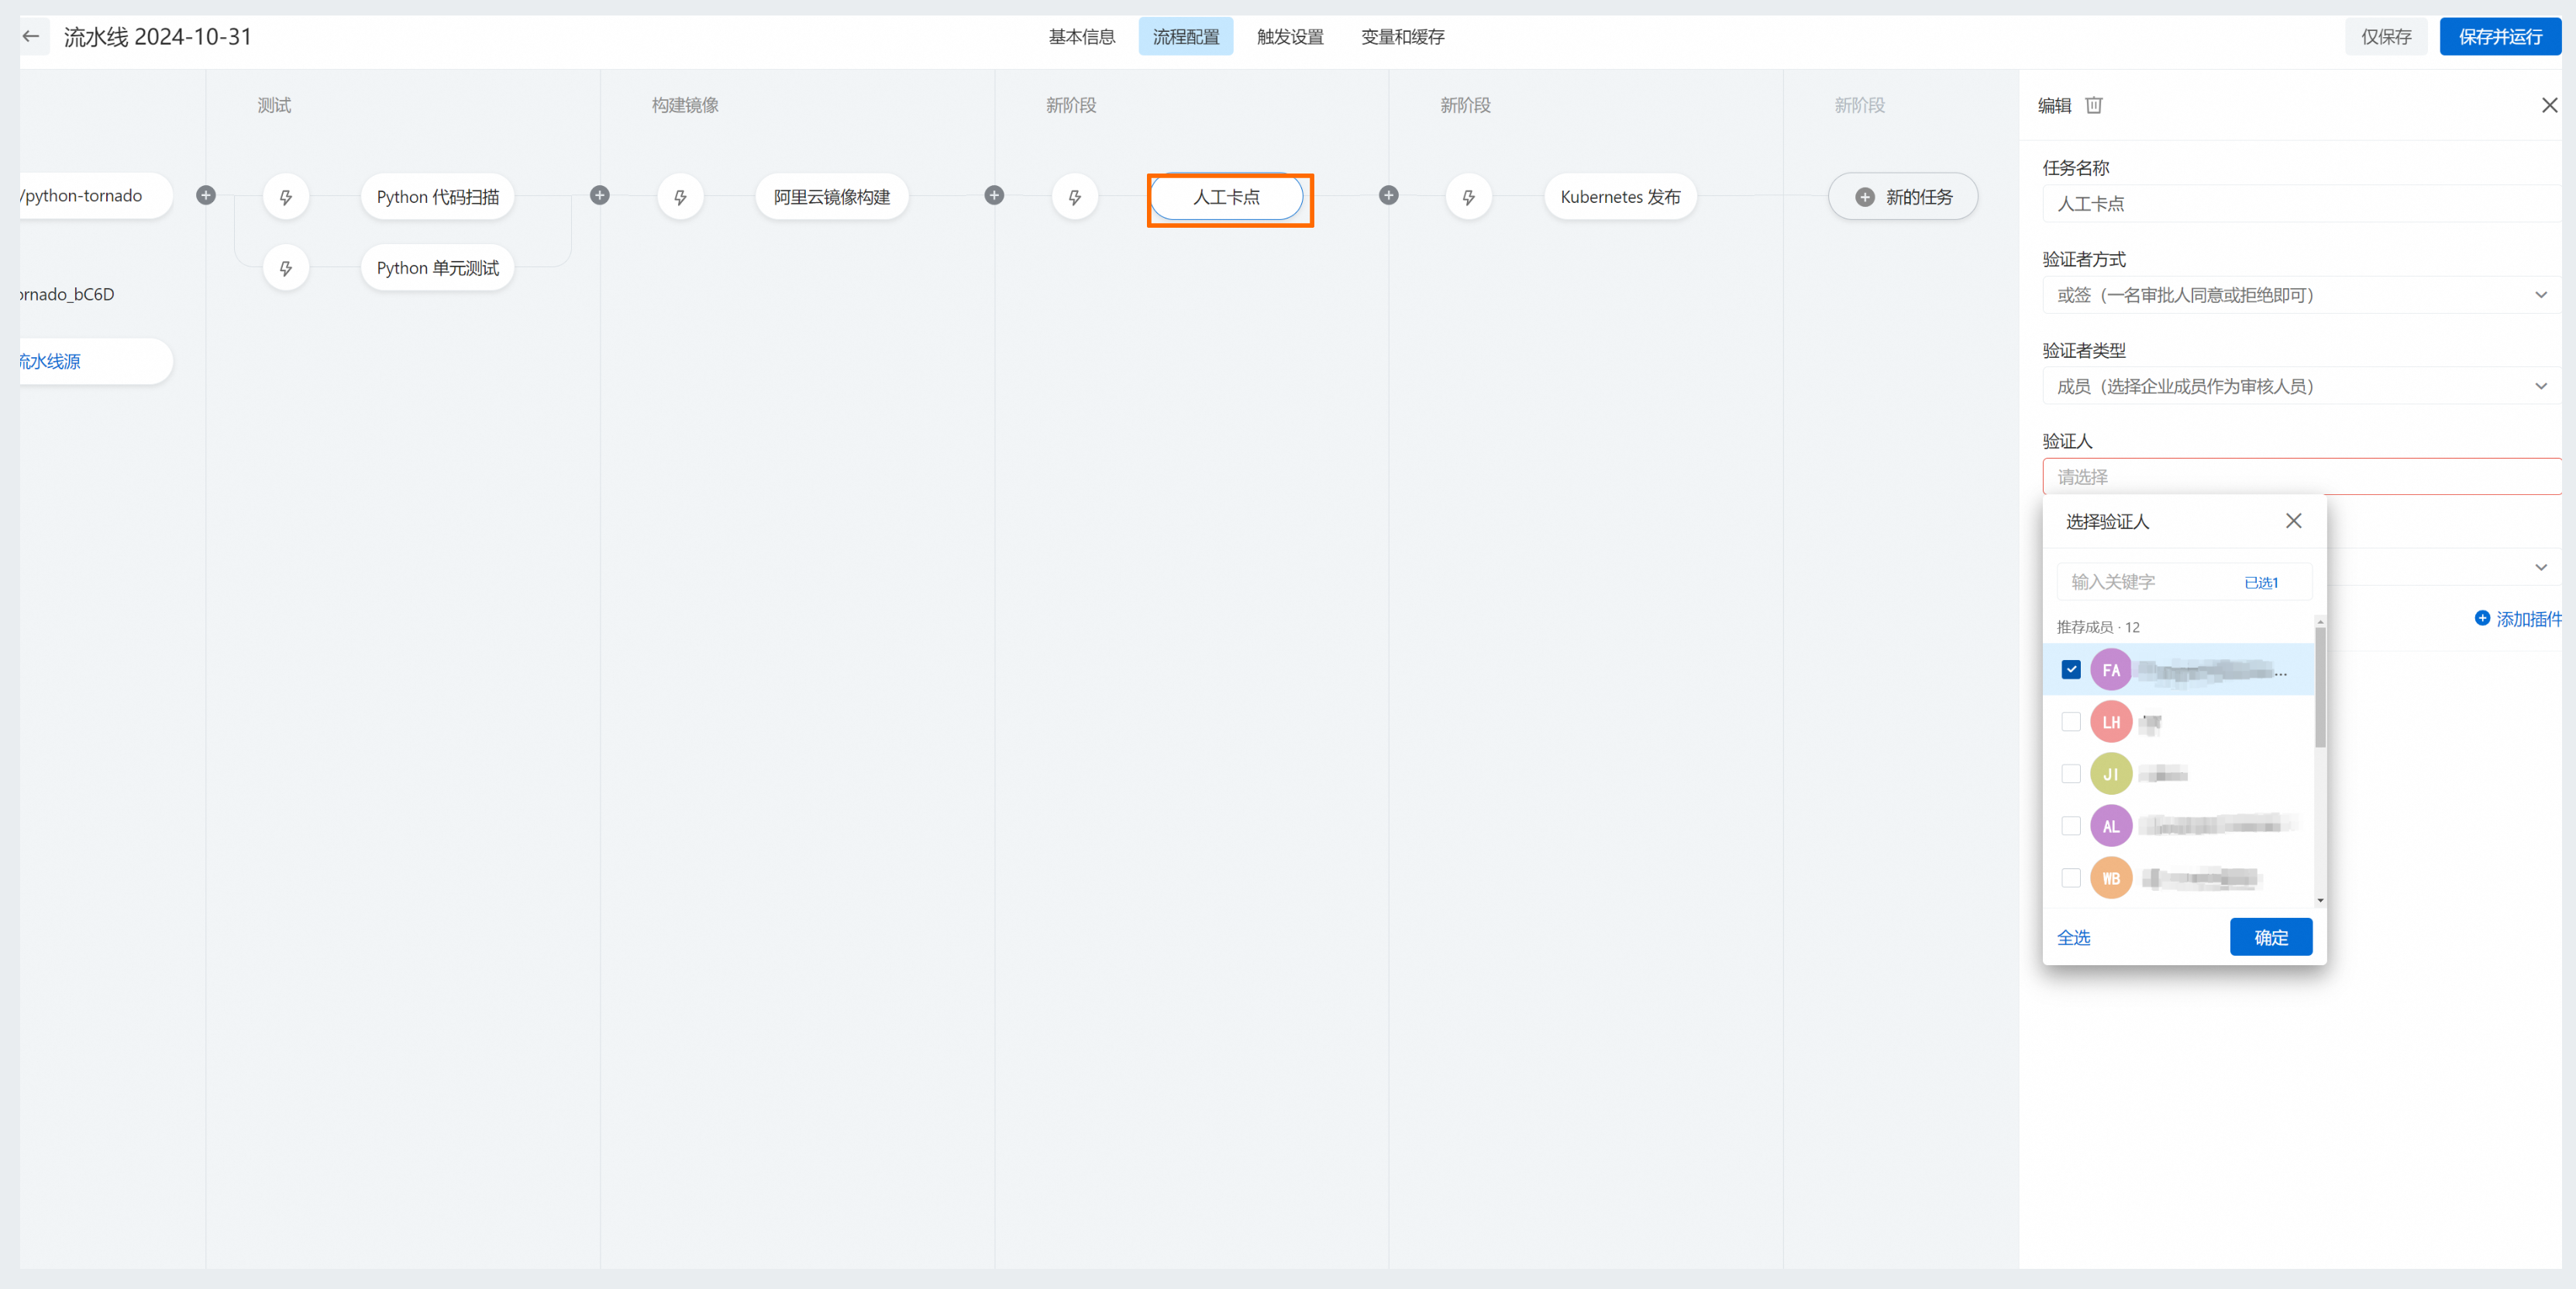Screen dimensions: 2576x1289
Task: Open trigger icon for Python 代码扫描
Action: 286,198
